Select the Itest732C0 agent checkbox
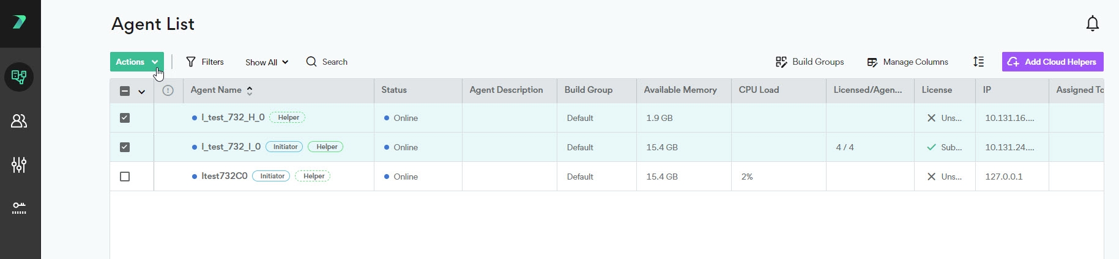The height and width of the screenshot is (259, 1119). pyautogui.click(x=125, y=177)
